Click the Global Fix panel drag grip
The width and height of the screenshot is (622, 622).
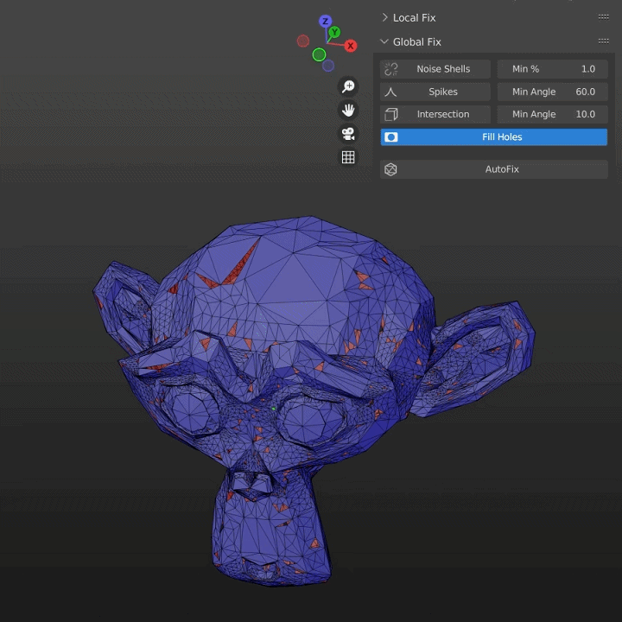603,41
